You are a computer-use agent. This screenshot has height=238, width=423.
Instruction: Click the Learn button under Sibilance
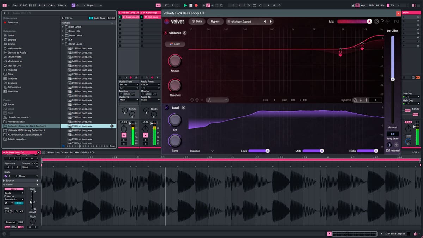[x=175, y=44]
